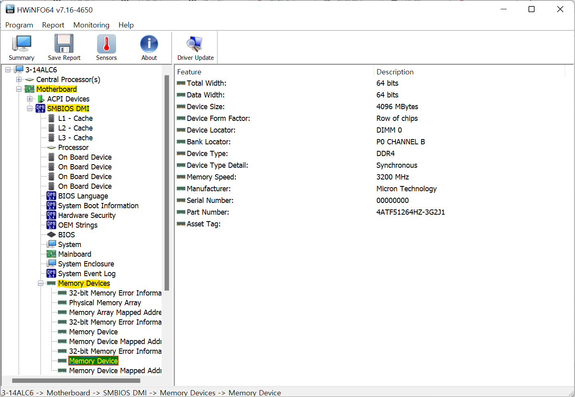Click the Mainboard icon in tree
Image resolution: width=575 pixels, height=397 pixels.
tap(51, 254)
